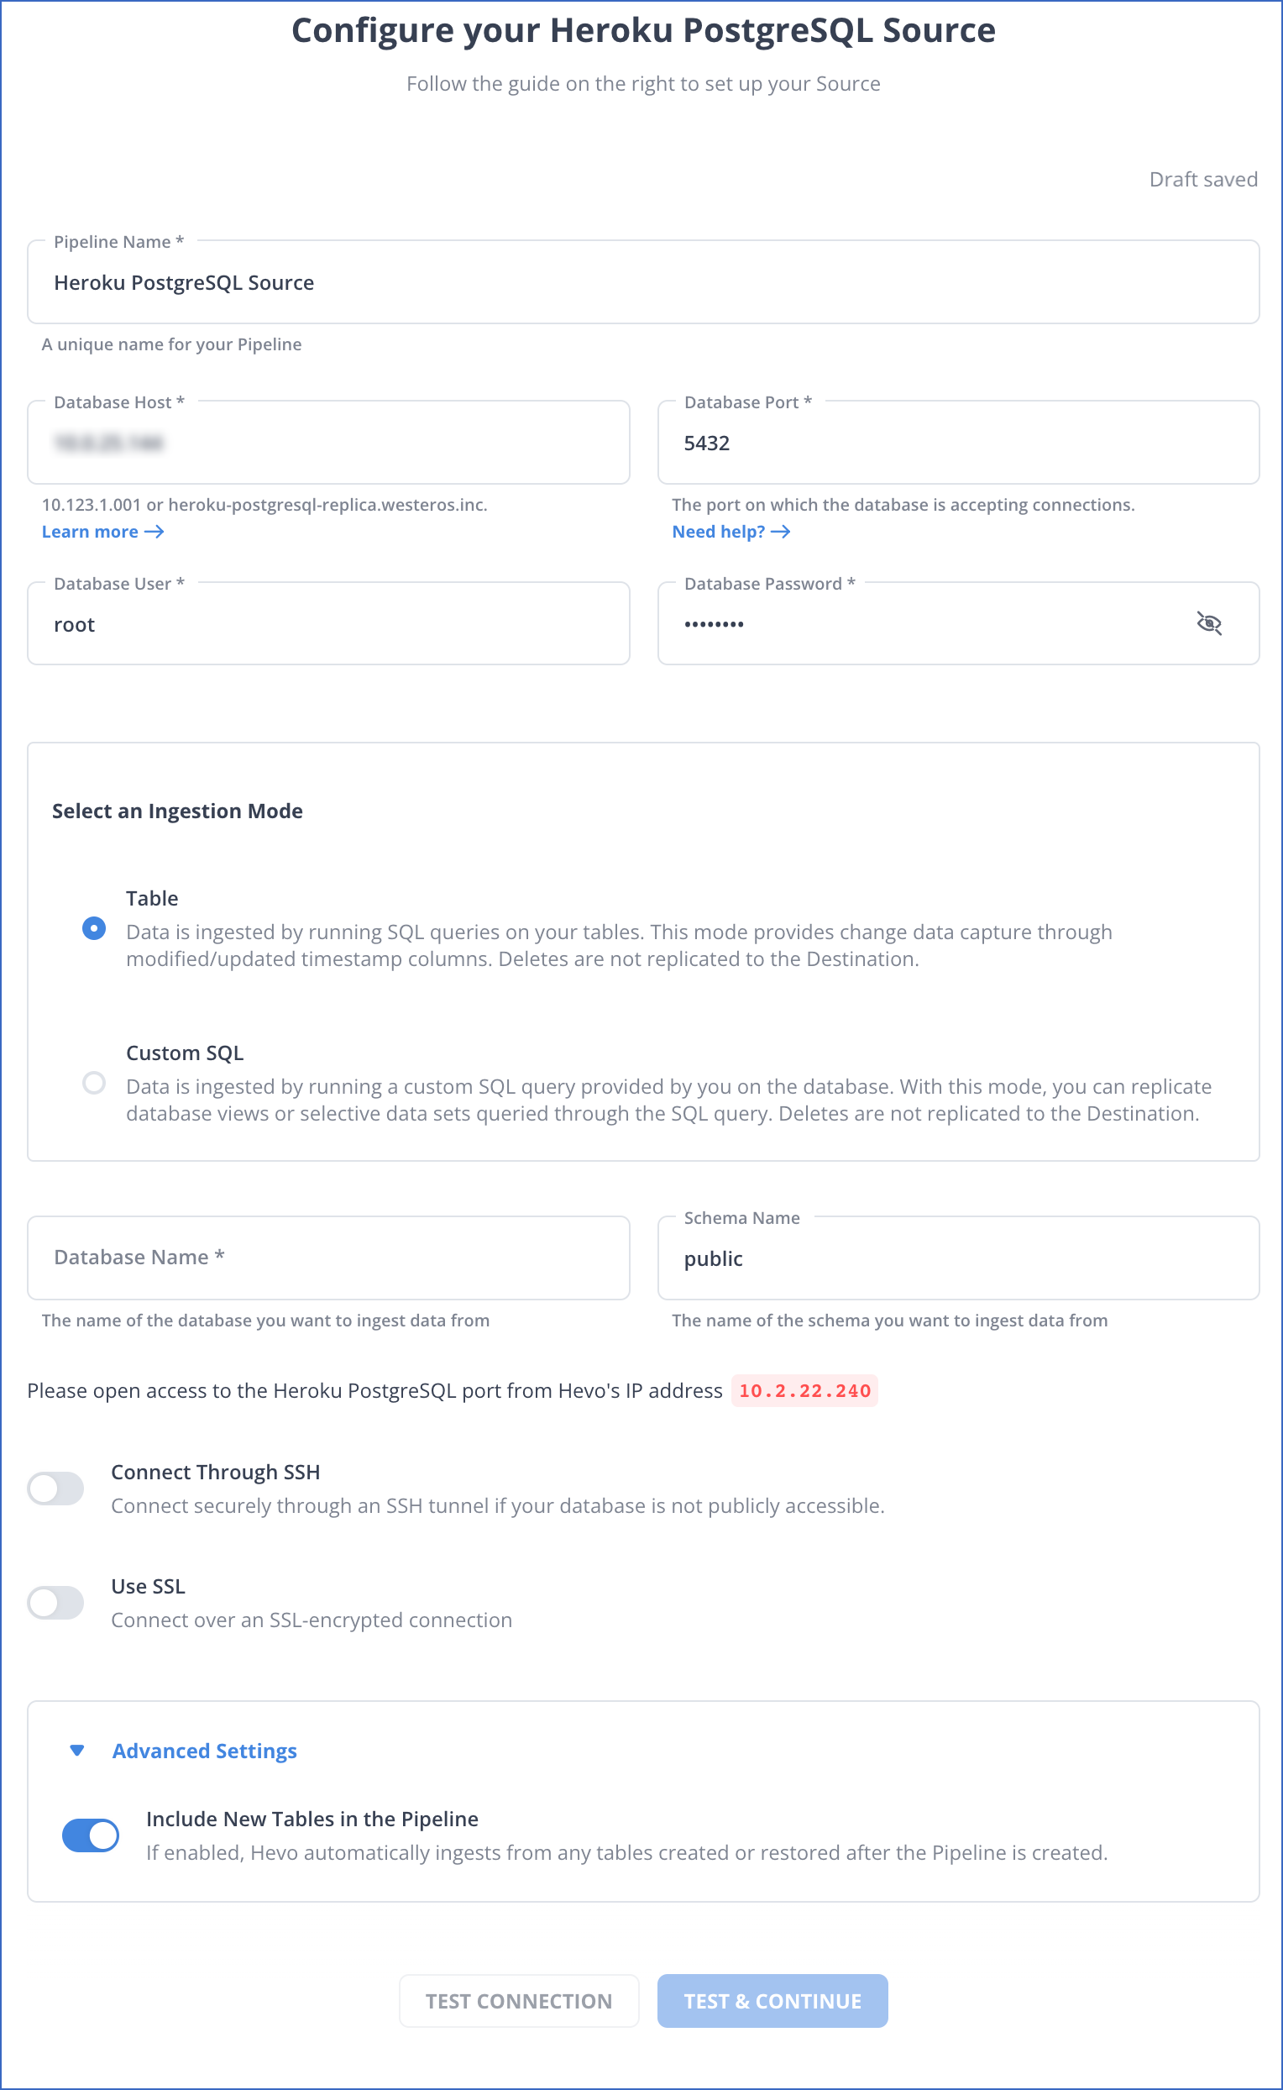Click the Database Name field
This screenshot has width=1283, height=2090.
(328, 1258)
